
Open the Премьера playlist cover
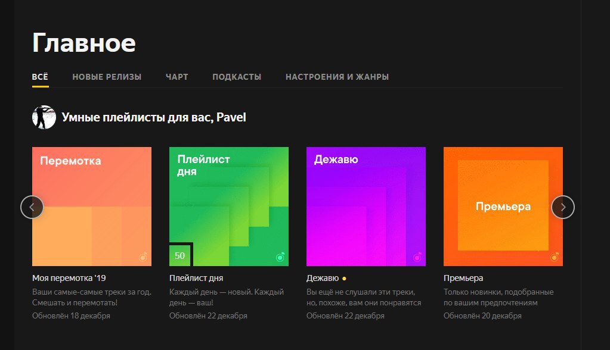pos(503,207)
